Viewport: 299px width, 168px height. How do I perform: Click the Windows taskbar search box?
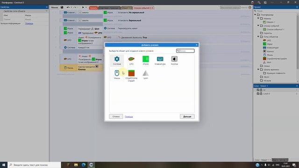tap(34, 165)
